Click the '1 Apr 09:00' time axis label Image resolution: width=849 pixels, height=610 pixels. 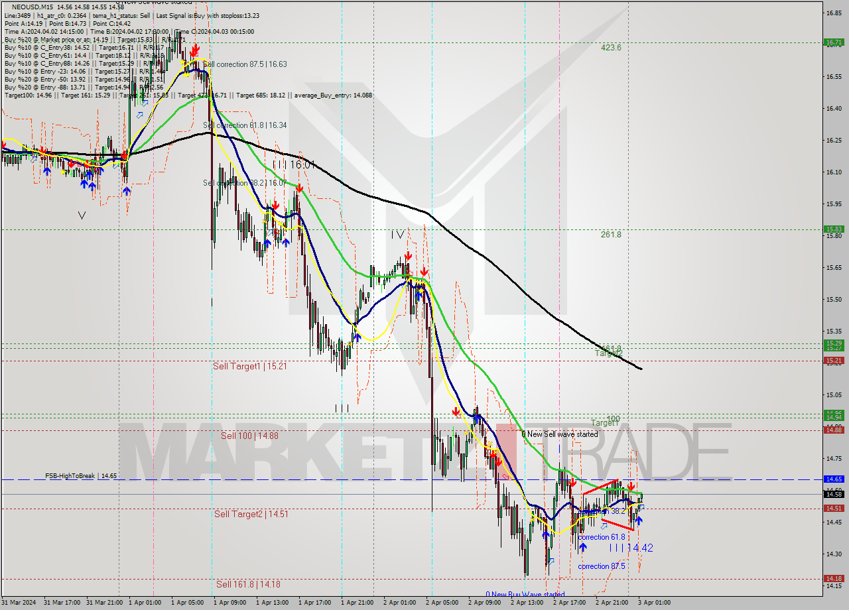pyautogui.click(x=229, y=603)
